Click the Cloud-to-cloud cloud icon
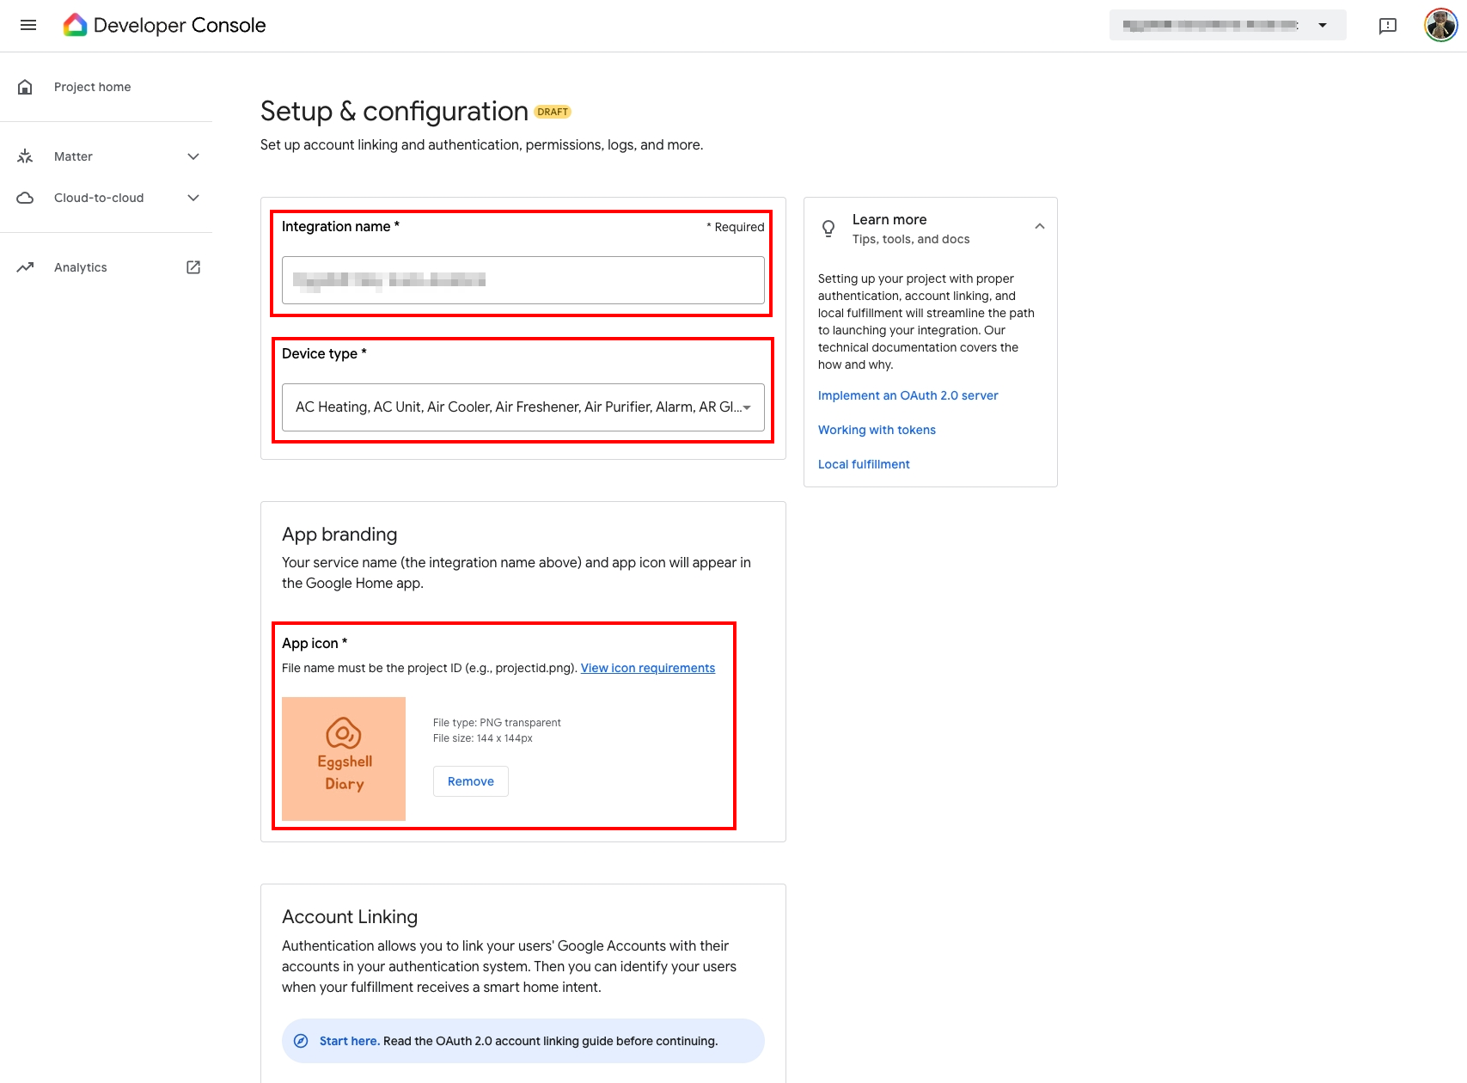The image size is (1467, 1083). click(25, 198)
